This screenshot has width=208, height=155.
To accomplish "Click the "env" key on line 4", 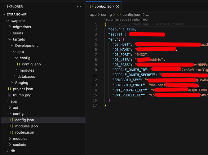I will pos(113,39).
